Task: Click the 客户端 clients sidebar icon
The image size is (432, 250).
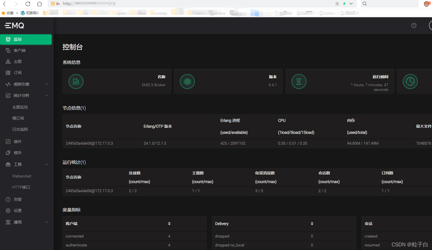Action: [8, 50]
